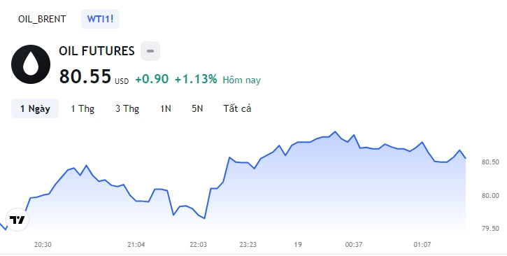The image size is (507, 256).
Task: Choose the 1 Thg range
Action: click(x=83, y=108)
